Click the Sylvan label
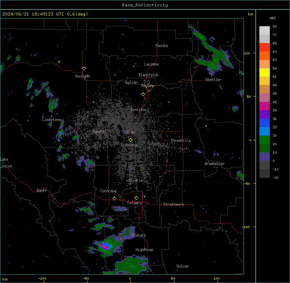Screen dimensions: 290x283 pyautogui.click(x=131, y=82)
